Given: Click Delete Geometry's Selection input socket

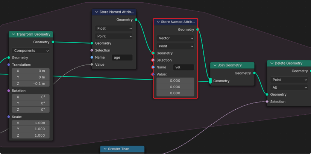Looking at the screenshot, I should [x=267, y=101].
